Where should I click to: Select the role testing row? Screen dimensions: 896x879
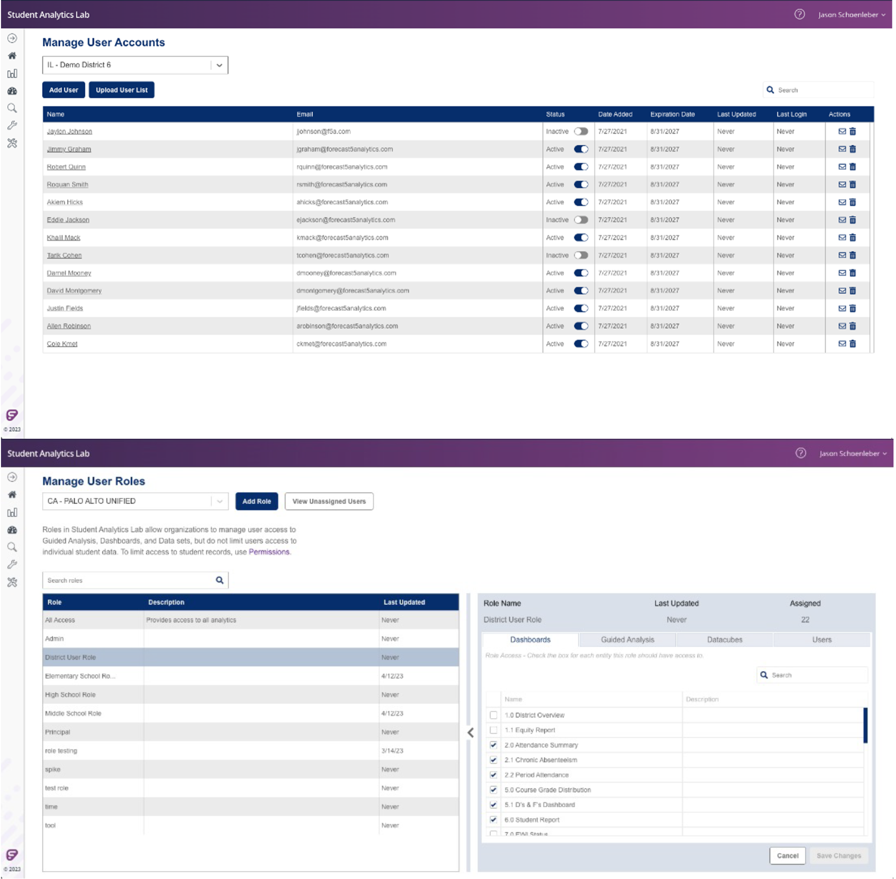pos(251,751)
